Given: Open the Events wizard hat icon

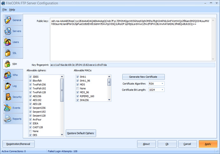Looking at the screenshot, I should [x=7, y=108].
